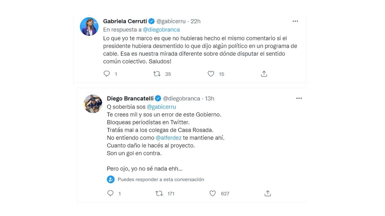Open Gabriela Cerruti's display name link
The height and width of the screenshot is (216, 385).
click(x=125, y=21)
